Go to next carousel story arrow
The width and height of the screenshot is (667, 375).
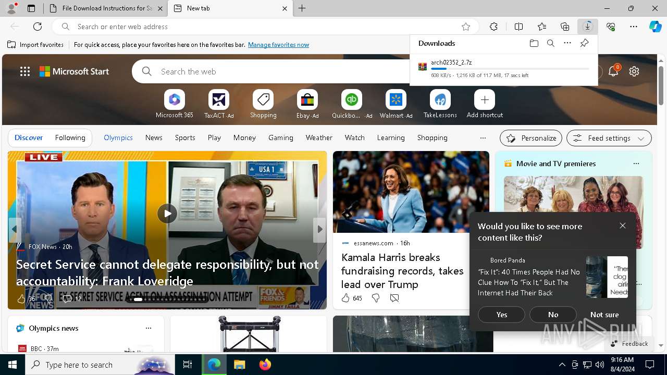[319, 229]
